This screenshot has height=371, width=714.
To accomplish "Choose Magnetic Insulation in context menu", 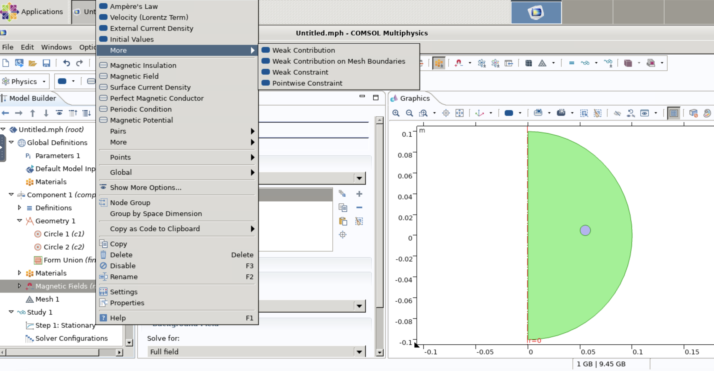I will point(143,65).
